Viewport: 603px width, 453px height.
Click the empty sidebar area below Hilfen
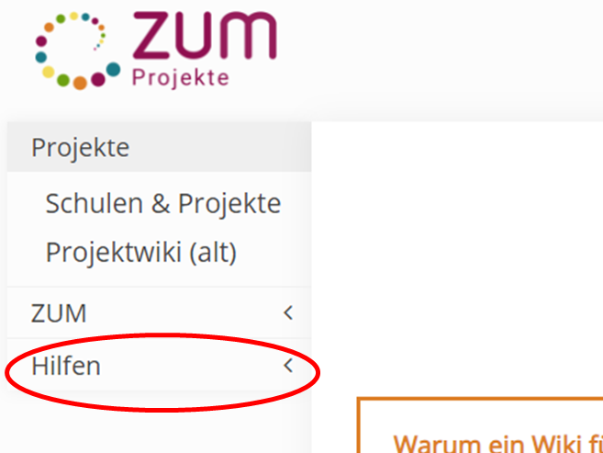[159, 424]
